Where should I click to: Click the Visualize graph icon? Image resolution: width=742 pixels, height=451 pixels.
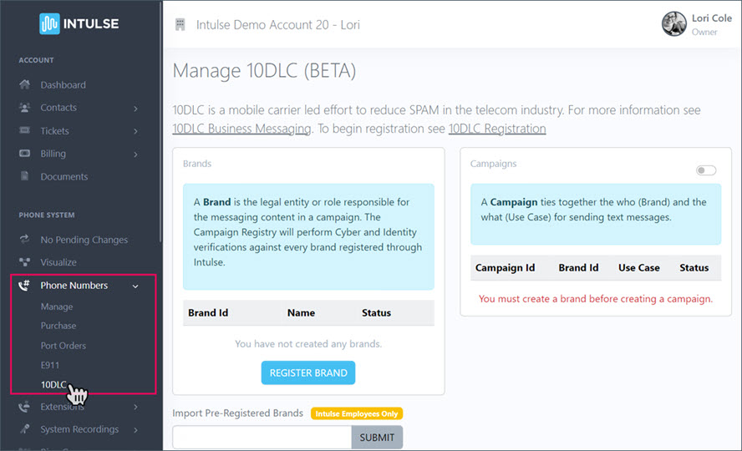[24, 262]
